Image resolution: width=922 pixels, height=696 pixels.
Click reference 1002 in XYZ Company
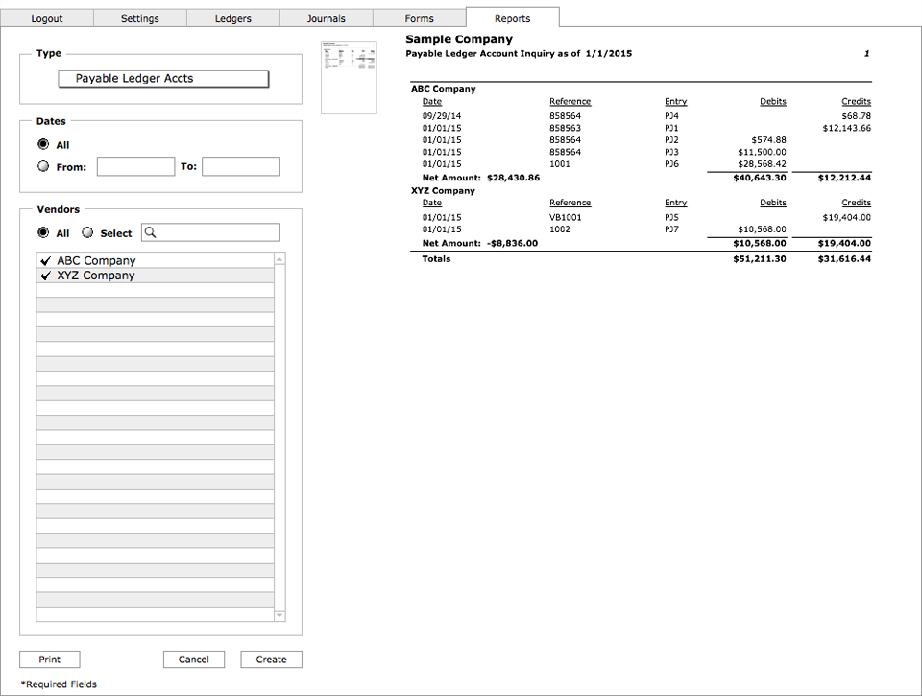[x=560, y=229]
